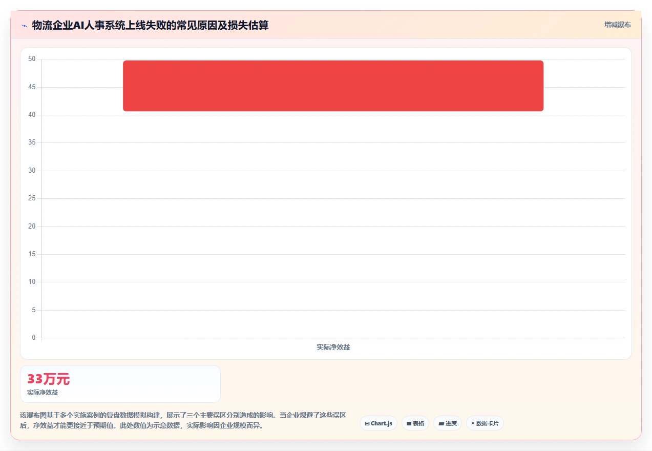Image resolution: width=652 pixels, height=451 pixels.
Task: Click the 25 y-axis tick label
Action: 32,198
